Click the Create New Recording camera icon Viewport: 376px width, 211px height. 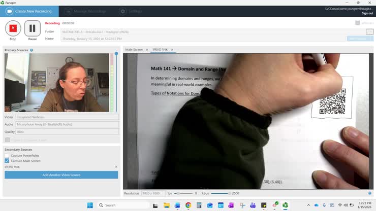(x=9, y=11)
